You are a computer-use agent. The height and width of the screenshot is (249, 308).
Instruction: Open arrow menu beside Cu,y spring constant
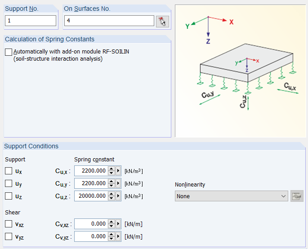[x=119, y=183]
